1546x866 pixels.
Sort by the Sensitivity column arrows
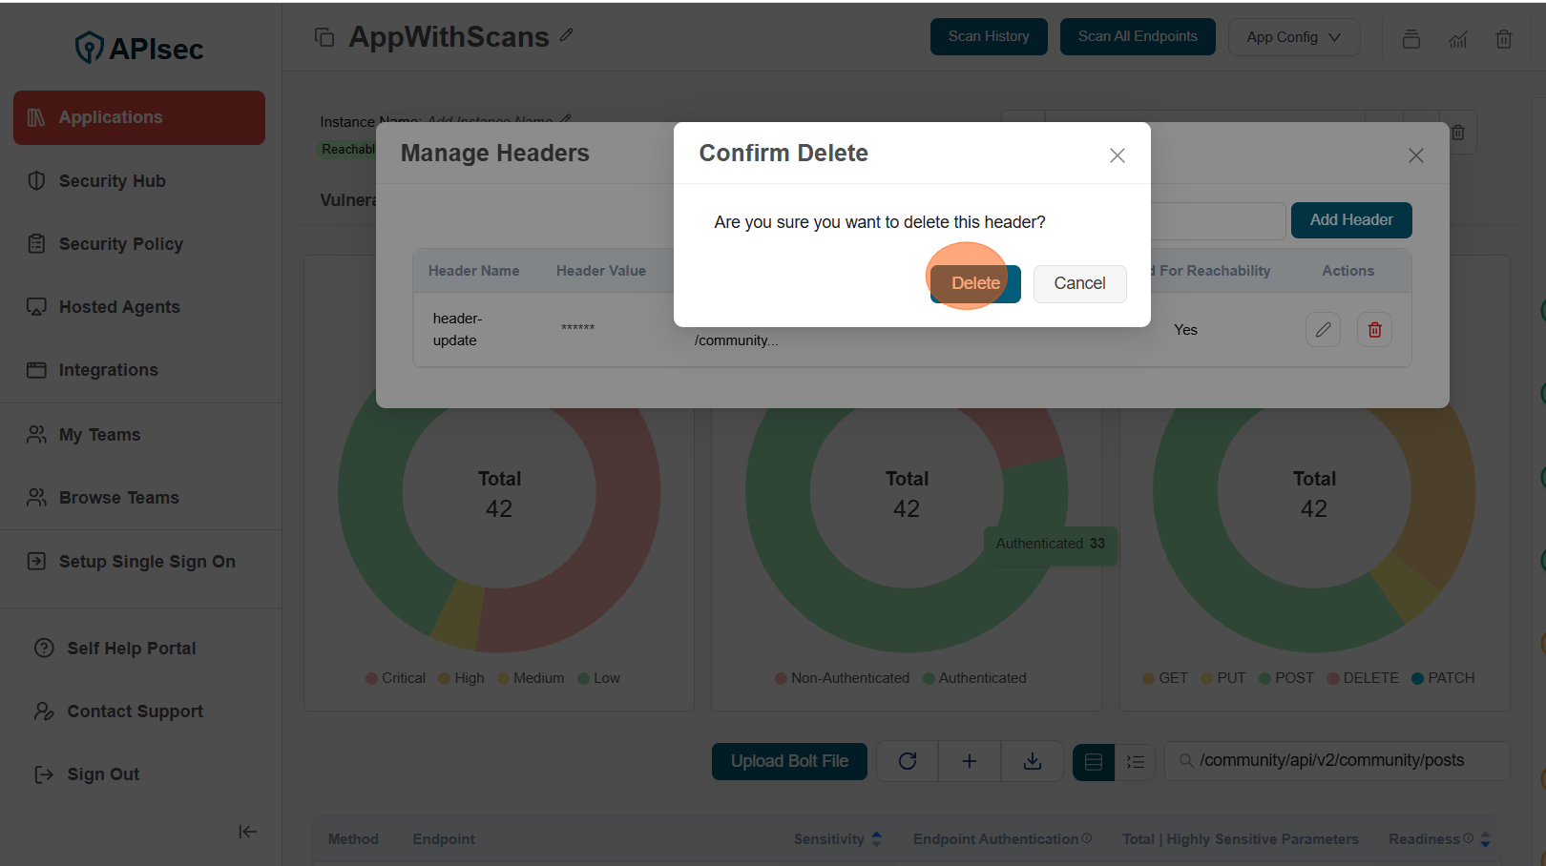pos(876,839)
